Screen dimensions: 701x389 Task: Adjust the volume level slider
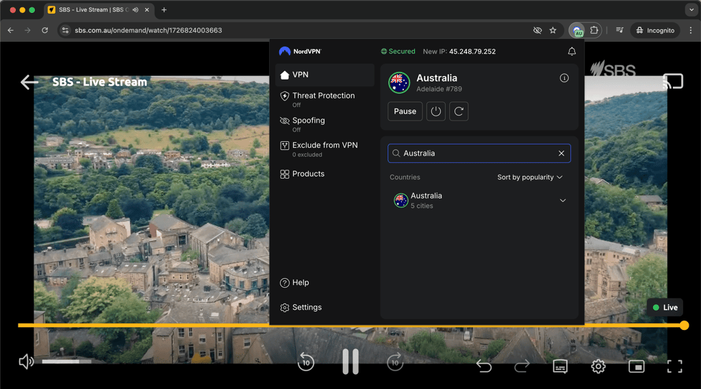click(x=66, y=362)
